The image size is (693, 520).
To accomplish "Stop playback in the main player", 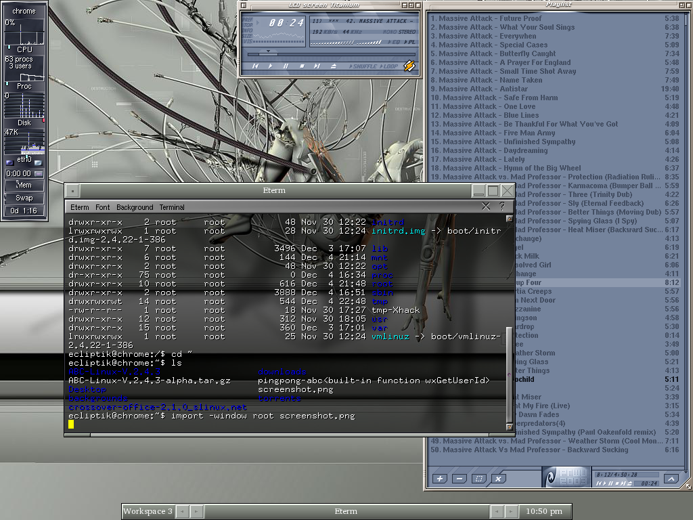I will (x=301, y=66).
